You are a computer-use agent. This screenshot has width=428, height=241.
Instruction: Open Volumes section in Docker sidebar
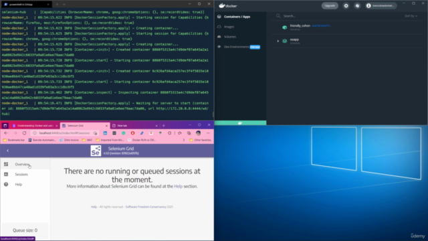[x=230, y=37]
